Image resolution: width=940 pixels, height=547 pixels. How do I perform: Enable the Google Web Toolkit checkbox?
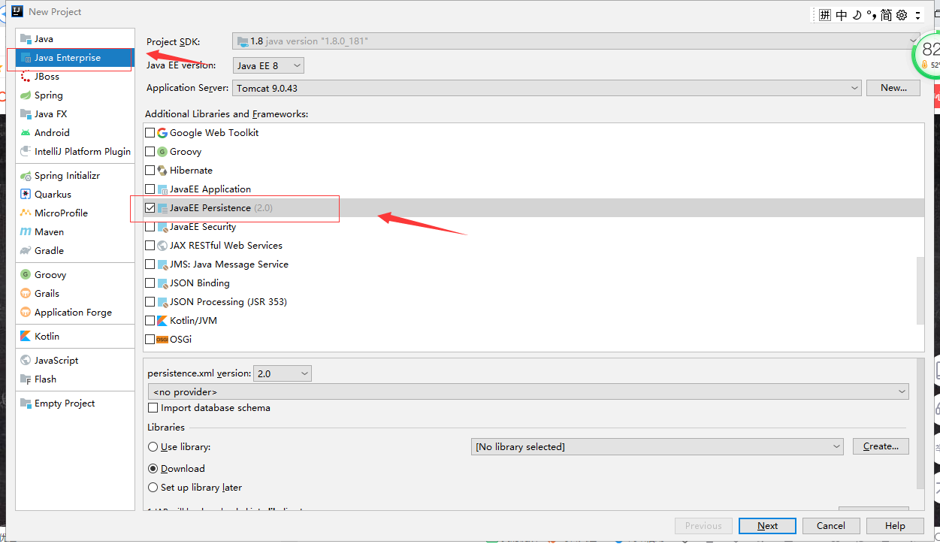(x=150, y=132)
